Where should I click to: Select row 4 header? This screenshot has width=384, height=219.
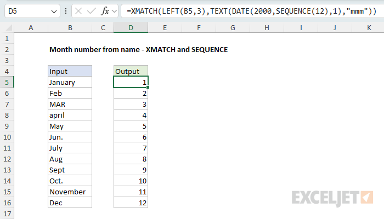pyautogui.click(x=7, y=71)
